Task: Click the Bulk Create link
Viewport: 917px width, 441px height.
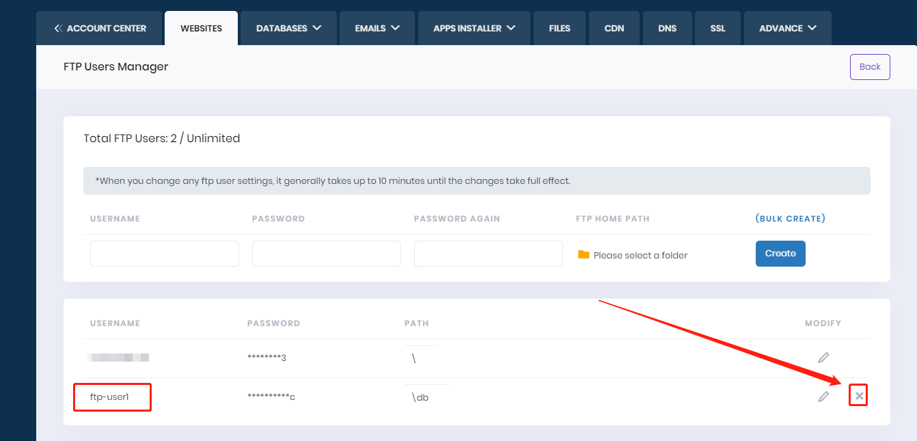Action: point(790,219)
